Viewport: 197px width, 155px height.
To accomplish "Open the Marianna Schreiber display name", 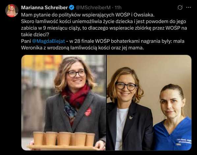I will (44, 8).
